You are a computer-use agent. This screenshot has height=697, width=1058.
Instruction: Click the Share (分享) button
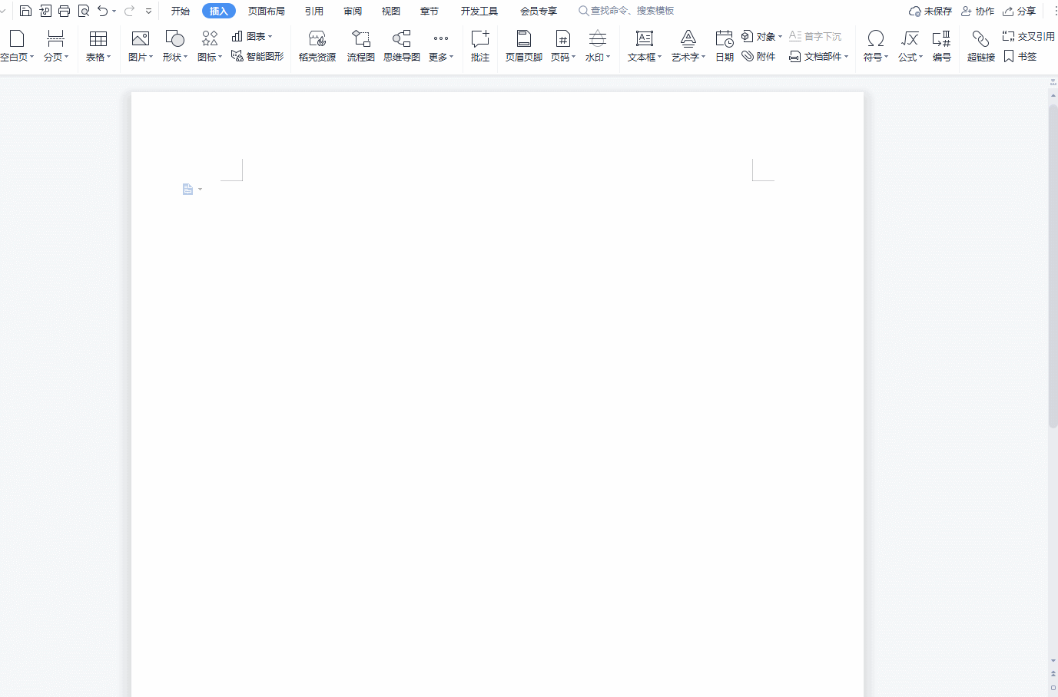[1019, 11]
